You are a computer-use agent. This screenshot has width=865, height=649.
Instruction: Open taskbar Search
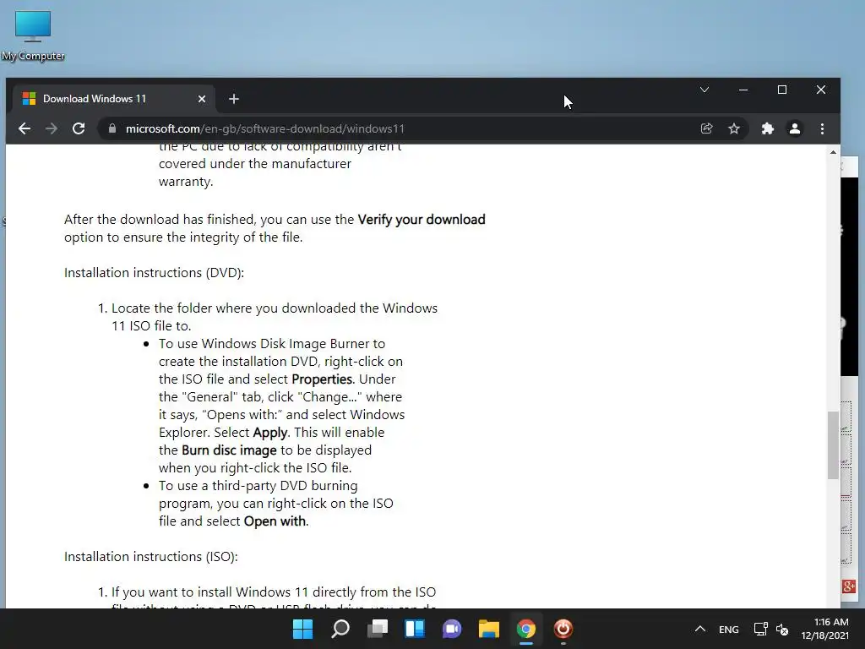340,629
